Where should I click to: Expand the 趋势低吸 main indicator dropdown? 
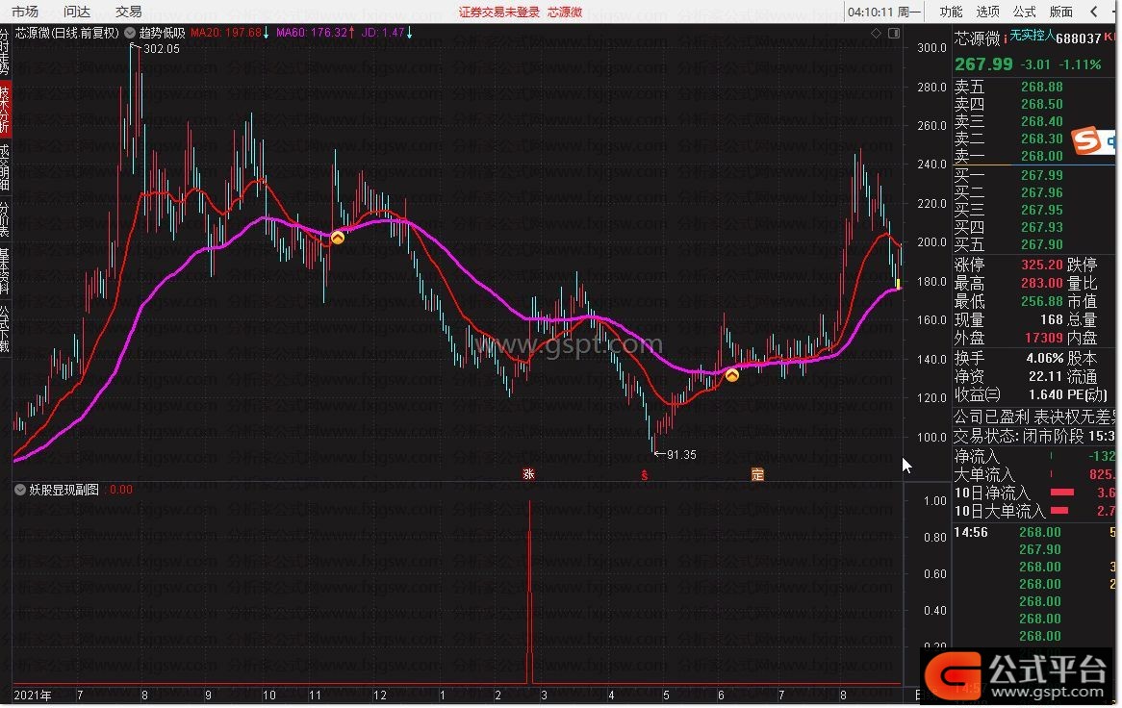130,32
